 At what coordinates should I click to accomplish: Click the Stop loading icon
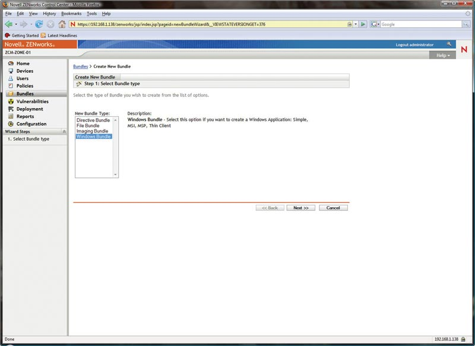coord(50,24)
